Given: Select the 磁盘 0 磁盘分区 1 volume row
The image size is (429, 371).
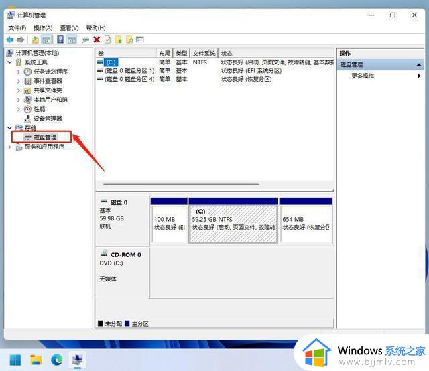Looking at the screenshot, I should [214, 71].
